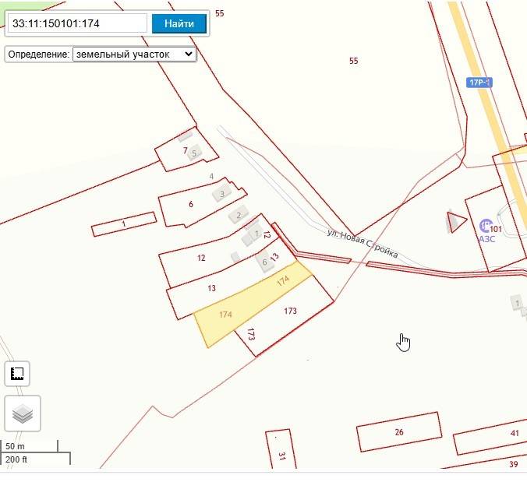527x482 pixels.
Task: Click the 50 m scale bar
Action: tap(29, 446)
